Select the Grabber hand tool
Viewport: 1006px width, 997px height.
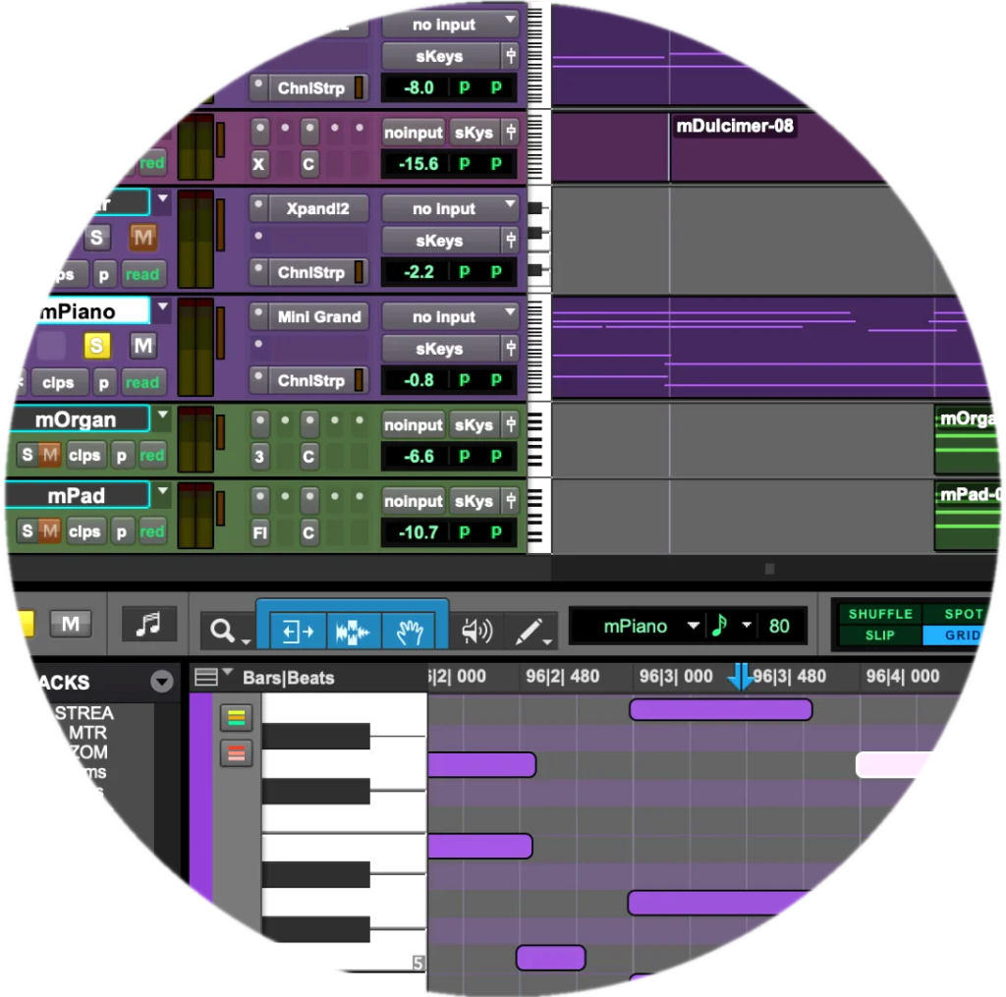pyautogui.click(x=409, y=631)
